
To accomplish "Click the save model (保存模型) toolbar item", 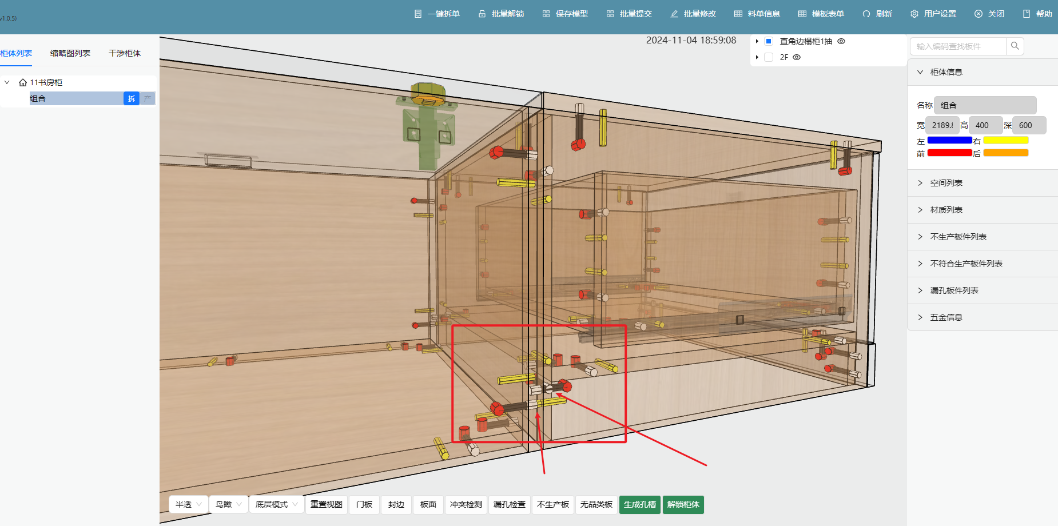I will tap(565, 14).
